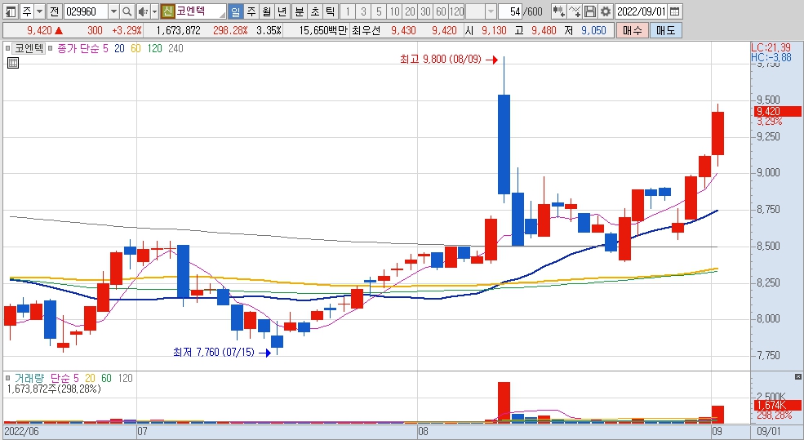Screen dimensions: 804x440
Task: Click the grid table icon under legend
Action: (x=13, y=63)
